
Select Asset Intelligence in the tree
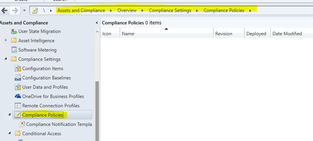point(36,41)
